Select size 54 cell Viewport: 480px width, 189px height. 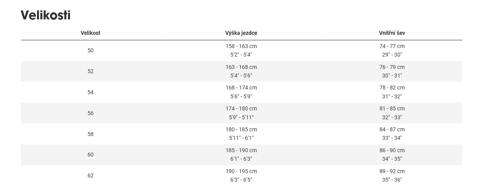91,92
